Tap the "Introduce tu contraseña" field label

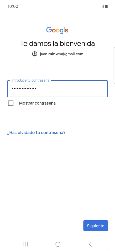(x=30, y=80)
